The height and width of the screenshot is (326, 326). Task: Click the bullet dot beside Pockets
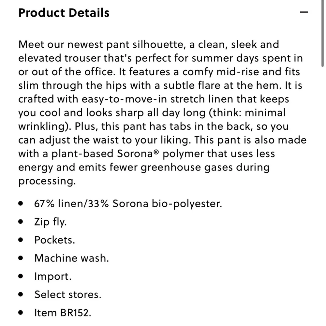click(21, 240)
